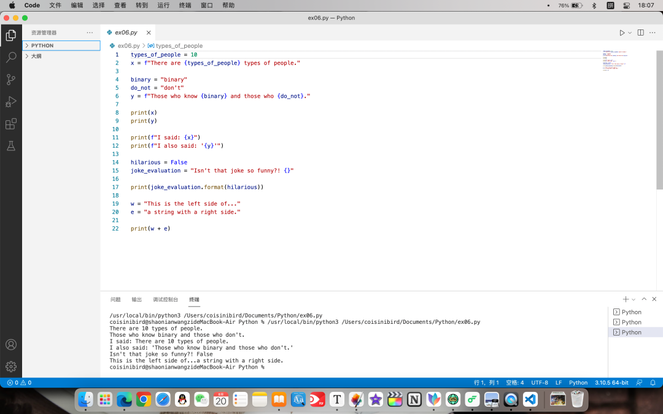The height and width of the screenshot is (414, 663).
Task: Expand the PYTHON folder in explorer
Action: pyautogui.click(x=42, y=45)
